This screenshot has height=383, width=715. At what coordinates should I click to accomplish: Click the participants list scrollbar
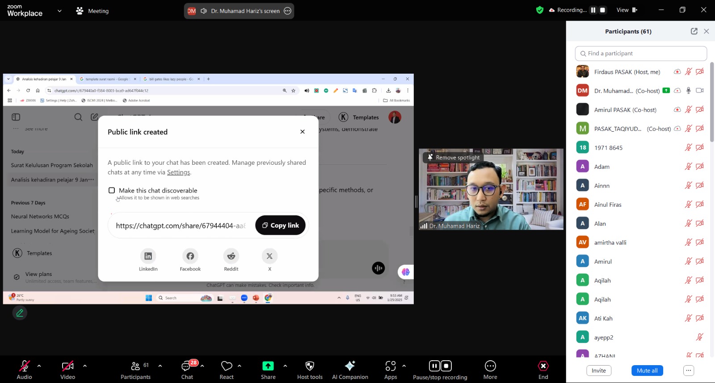(712, 103)
